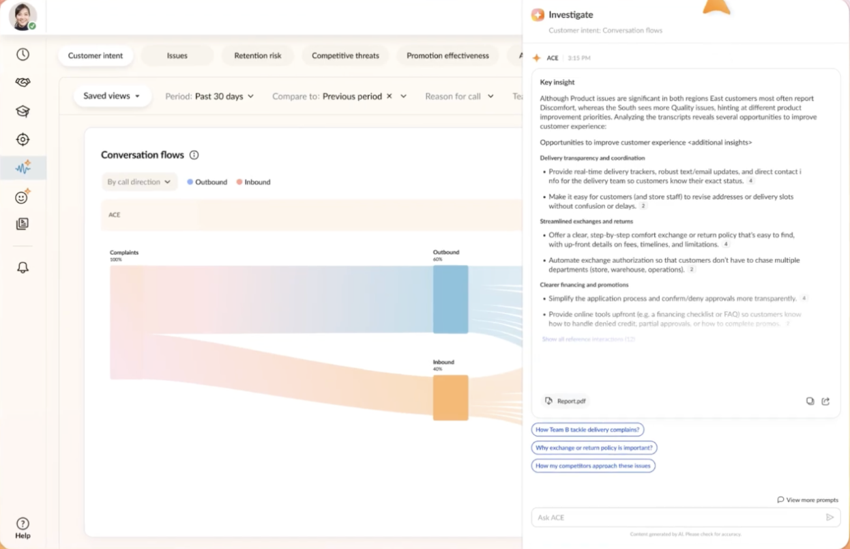Open notifications with the bell icon
Viewport: 850px width, 549px height.
click(x=23, y=267)
